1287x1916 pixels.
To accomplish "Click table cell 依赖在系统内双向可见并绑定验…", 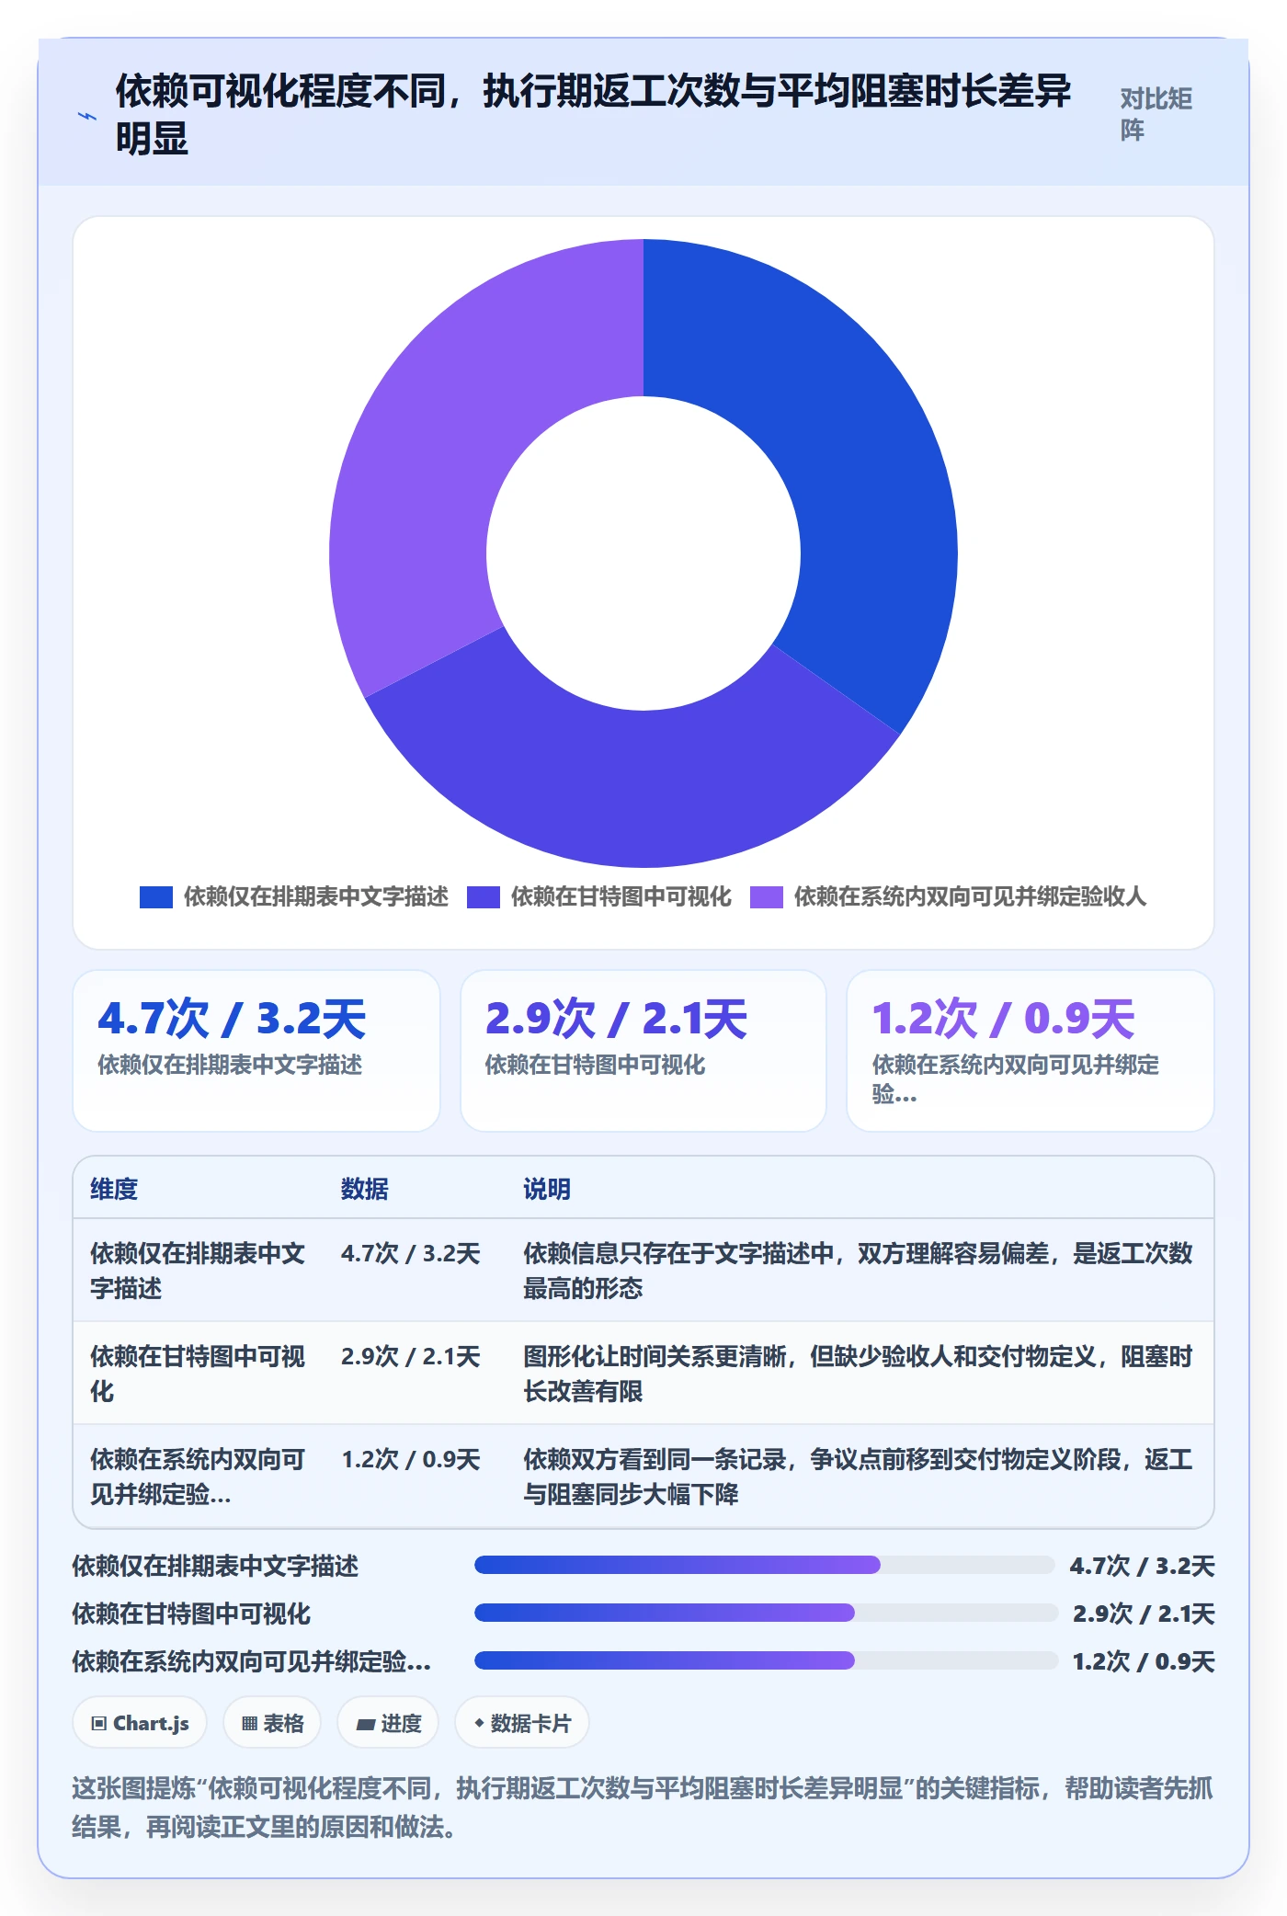I will click(198, 1477).
